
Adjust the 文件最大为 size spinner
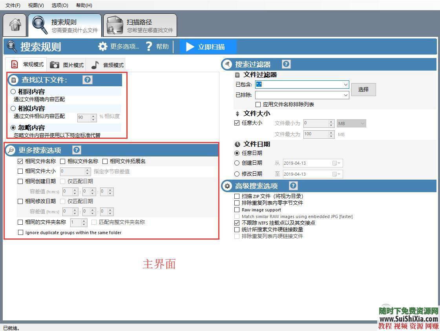point(331,134)
